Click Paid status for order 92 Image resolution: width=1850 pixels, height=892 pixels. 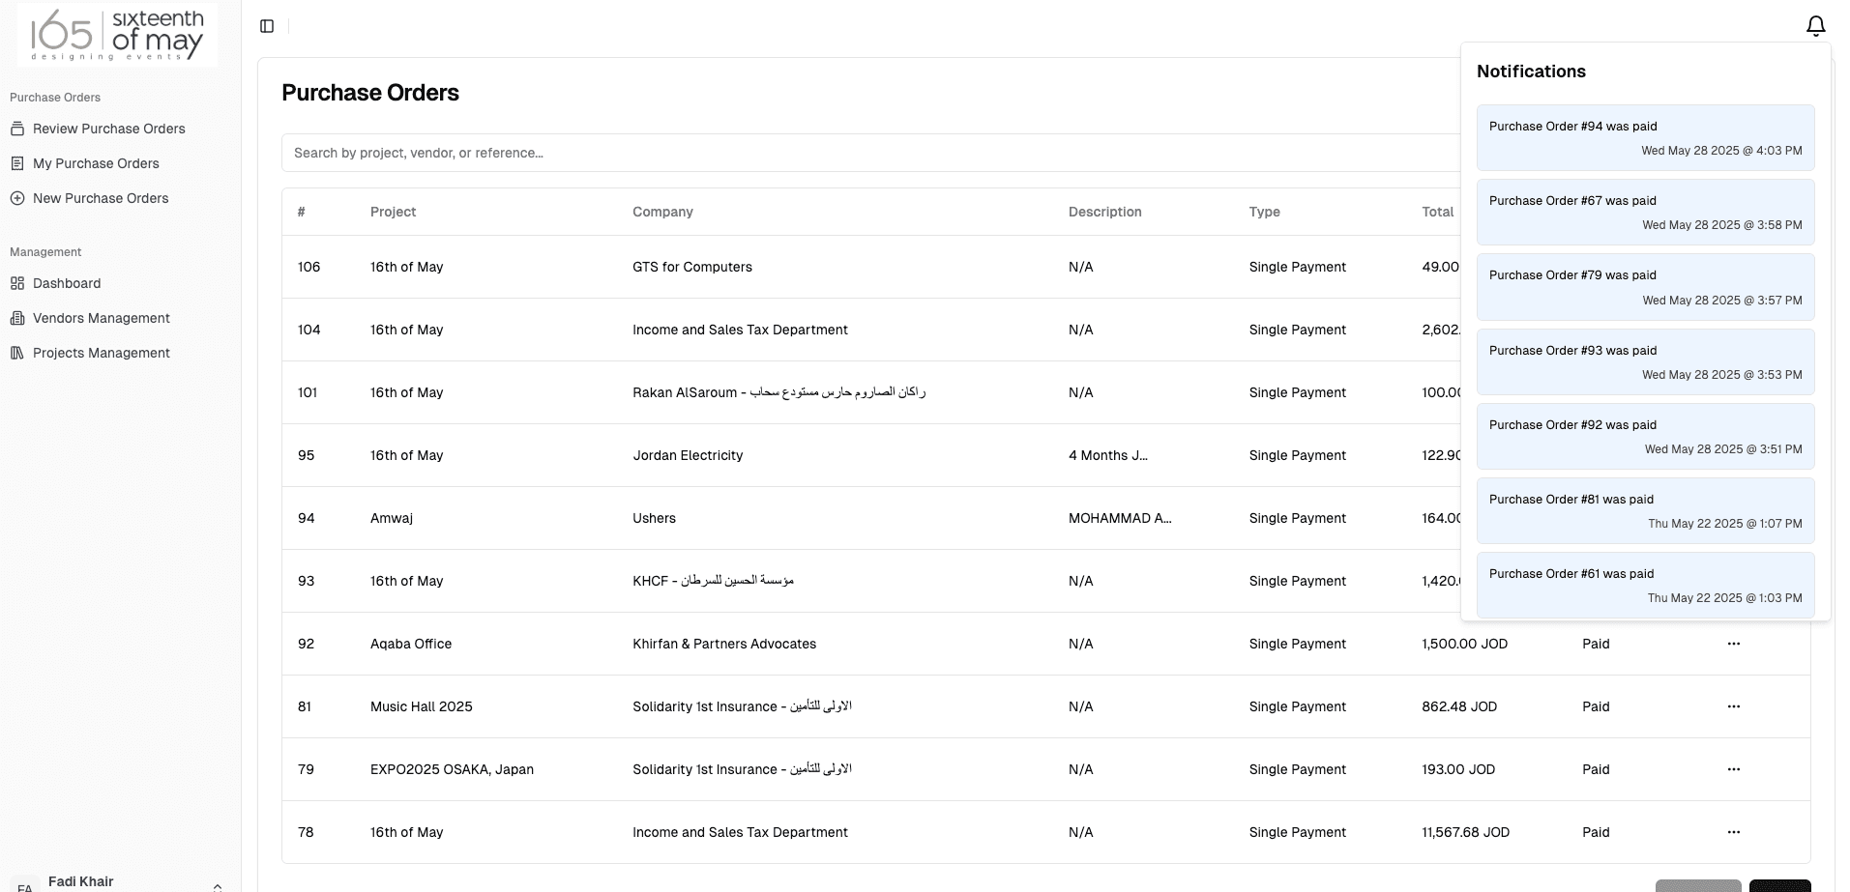click(1596, 644)
